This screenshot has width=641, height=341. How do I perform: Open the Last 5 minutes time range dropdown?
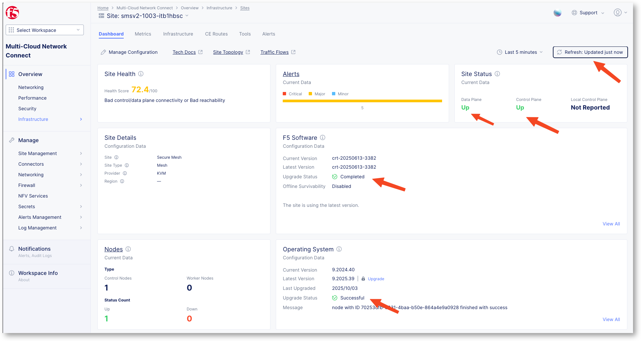point(520,52)
